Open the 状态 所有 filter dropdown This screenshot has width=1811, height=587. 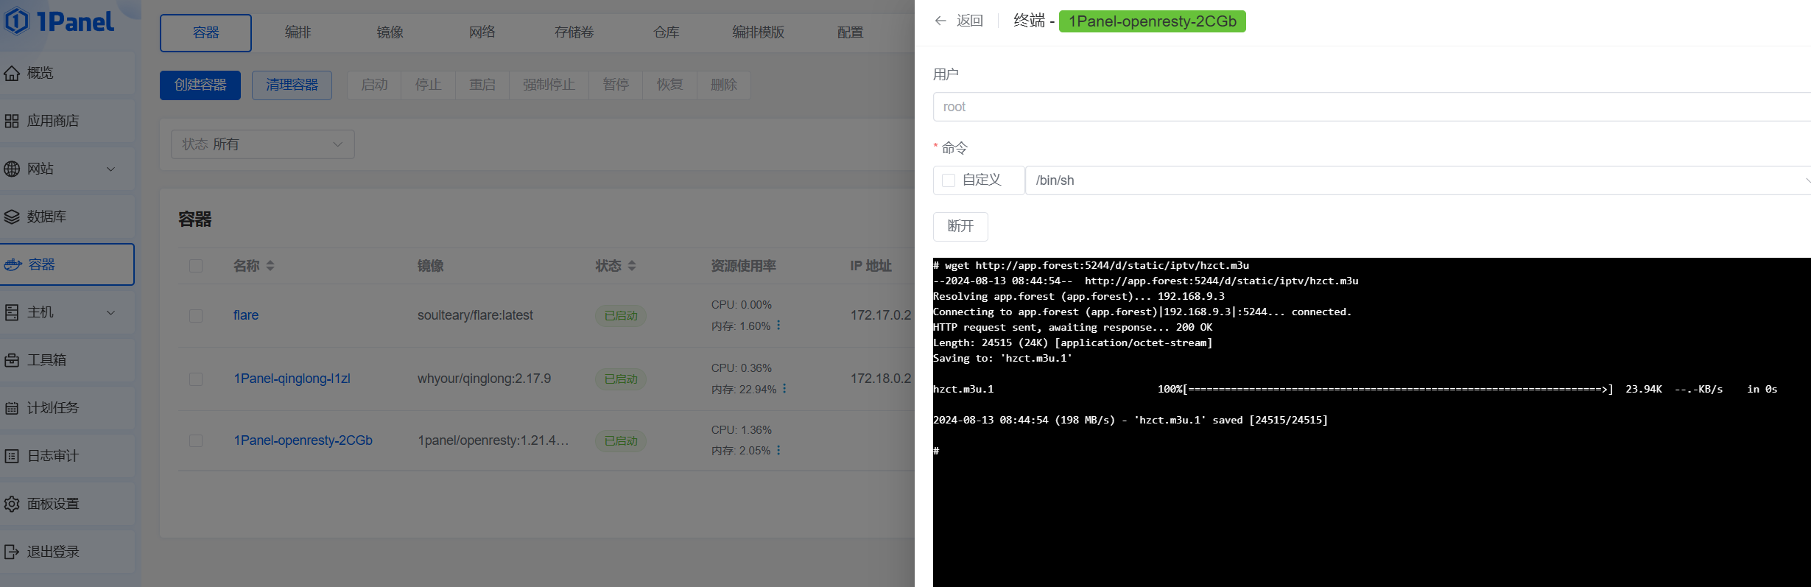263,144
